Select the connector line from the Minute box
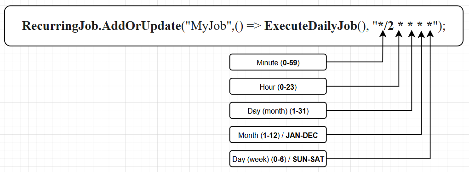This screenshot has height=172, width=469. point(355,62)
